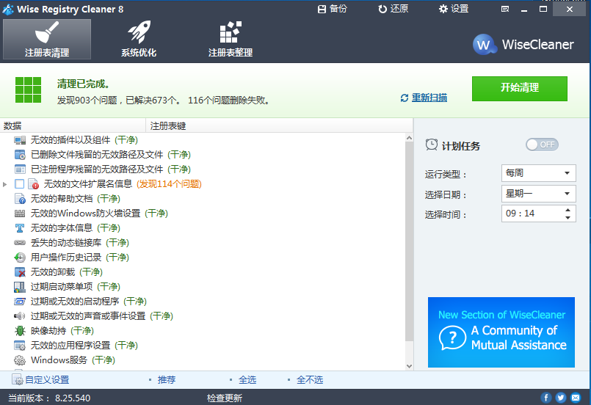Click the 无效的卸载 icon
The height and width of the screenshot is (405, 591).
(20, 272)
